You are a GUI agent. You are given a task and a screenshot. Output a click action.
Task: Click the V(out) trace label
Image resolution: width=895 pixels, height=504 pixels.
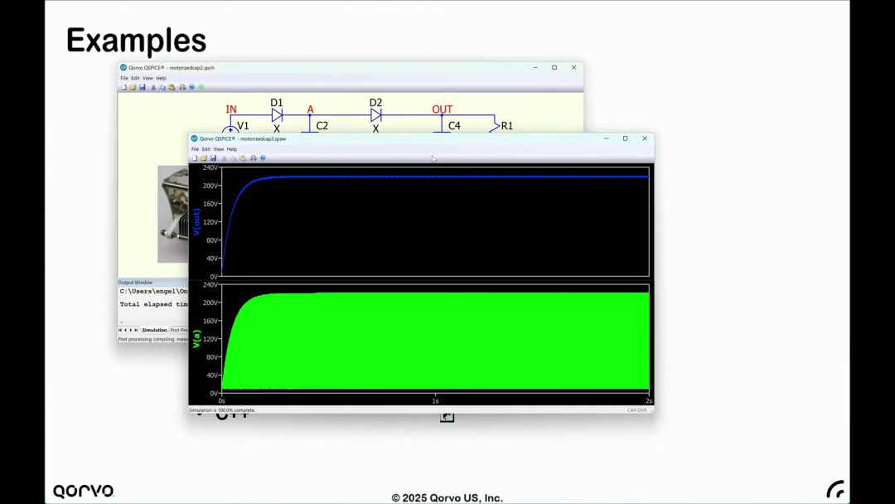coord(196,221)
